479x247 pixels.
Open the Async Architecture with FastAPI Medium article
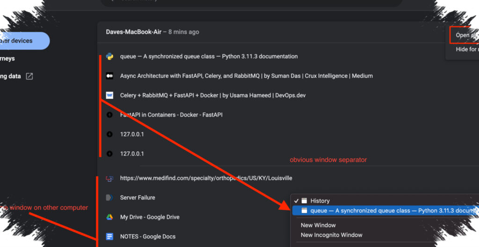coord(246,76)
